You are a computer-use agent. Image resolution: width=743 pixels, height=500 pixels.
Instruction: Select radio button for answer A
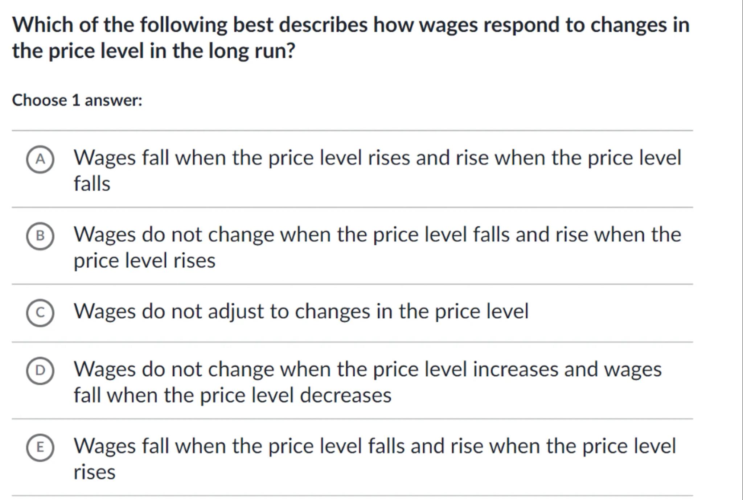pyautogui.click(x=40, y=160)
